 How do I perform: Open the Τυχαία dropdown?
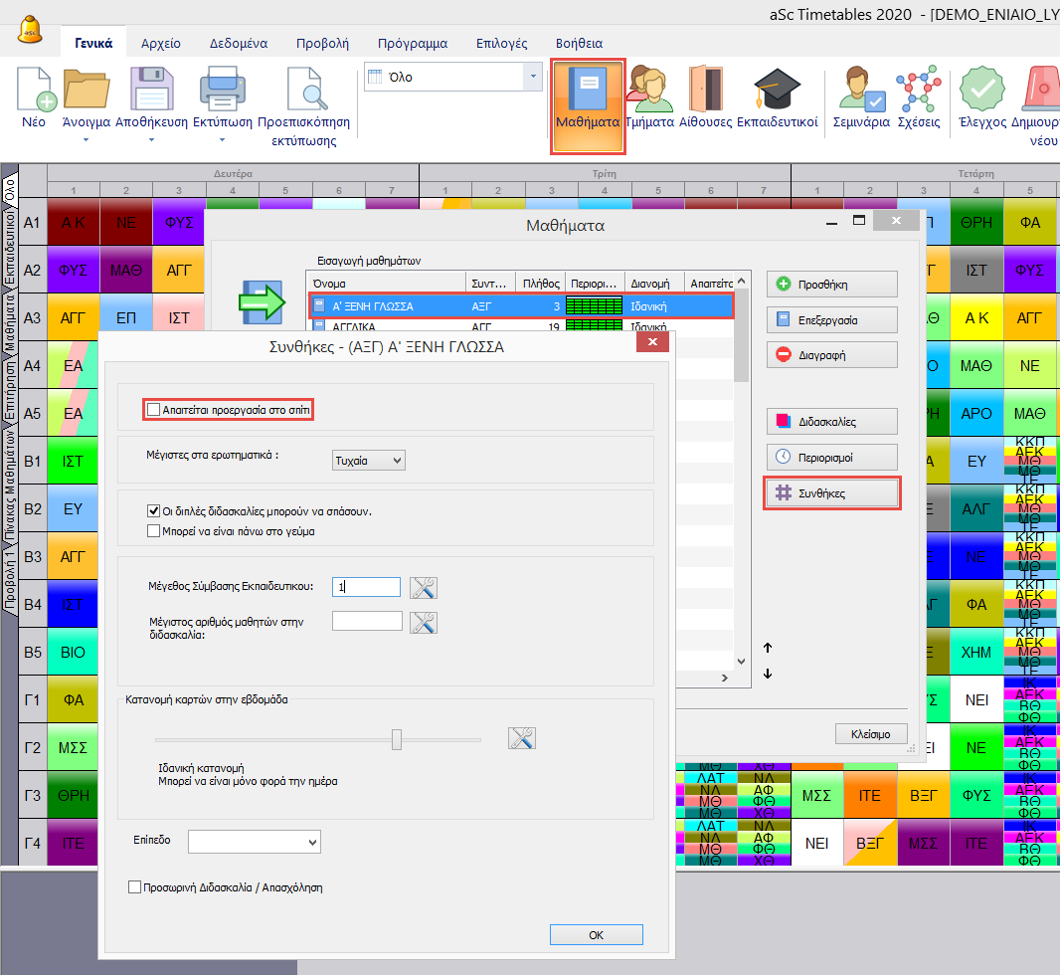368,460
